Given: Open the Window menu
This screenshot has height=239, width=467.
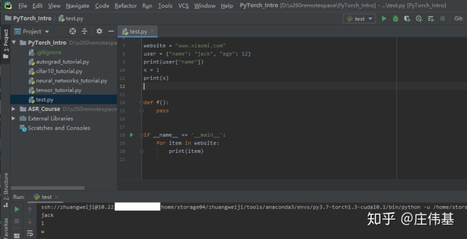Looking at the screenshot, I should (204, 6).
